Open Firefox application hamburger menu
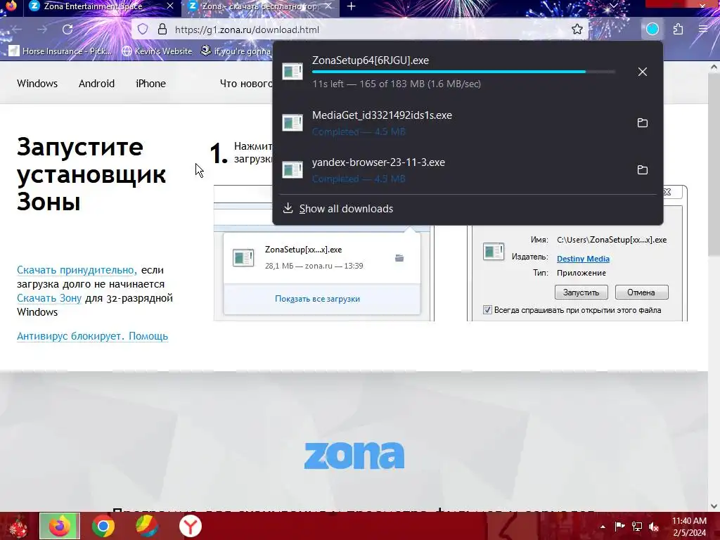 [x=703, y=30]
